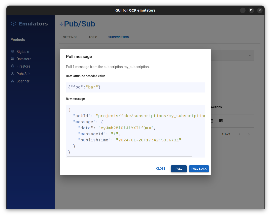Viewport: 271px width, 216px height.
Task: Go to next page of the table
Action: pyautogui.click(x=249, y=134)
